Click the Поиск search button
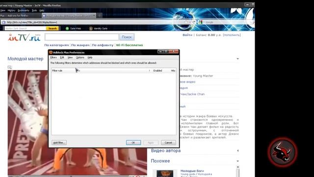This screenshot has height=177, width=314. point(127,37)
